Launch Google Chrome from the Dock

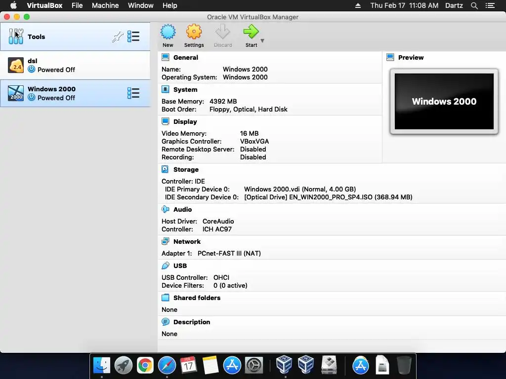tap(145, 366)
